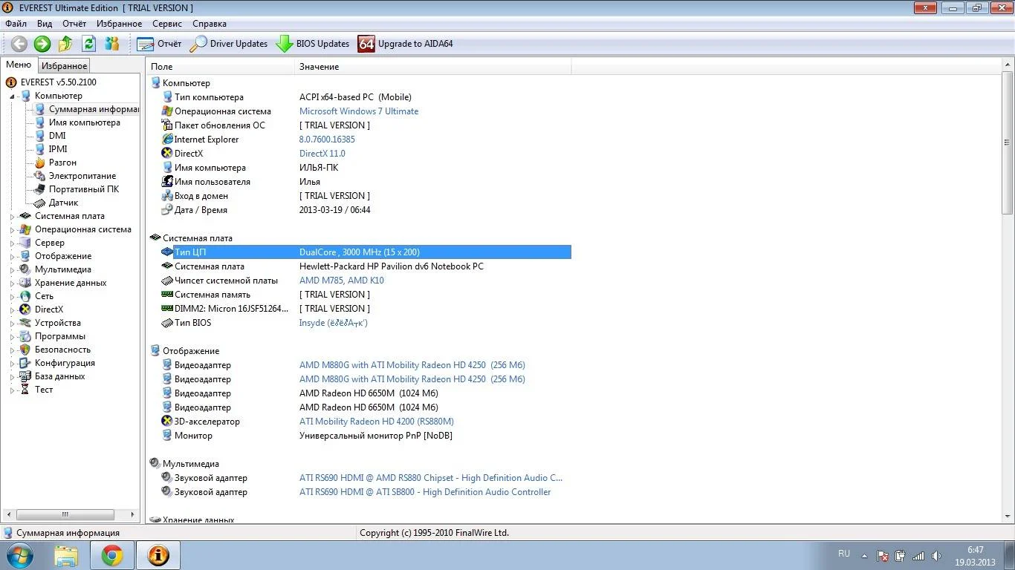1015x570 pixels.
Task: Click the sidebar horizontal scrollbar thumb
Action: point(65,514)
